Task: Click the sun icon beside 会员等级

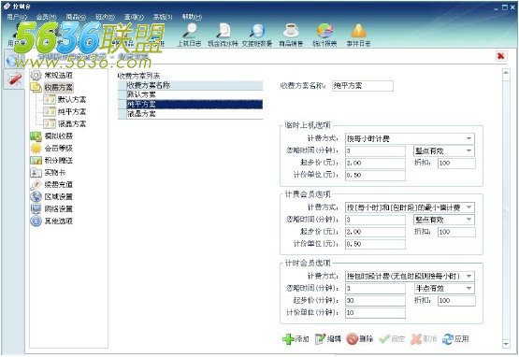Action: (36, 149)
